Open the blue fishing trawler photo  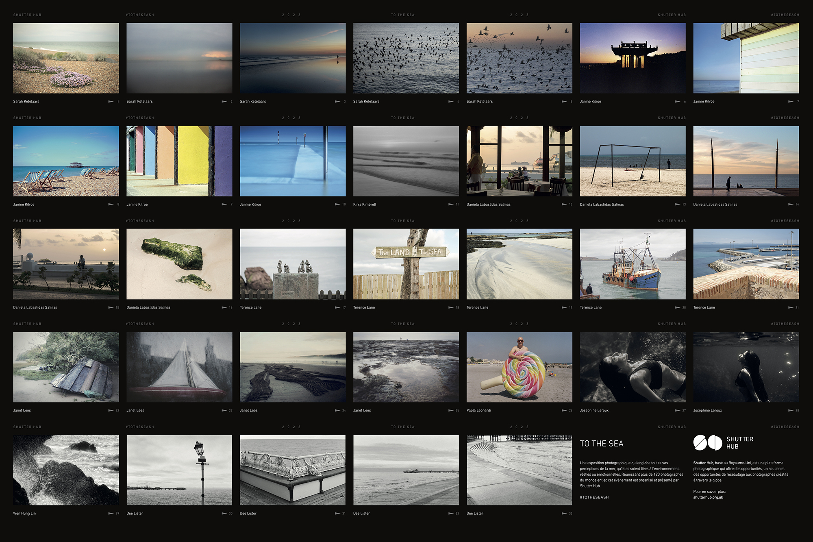(633, 264)
